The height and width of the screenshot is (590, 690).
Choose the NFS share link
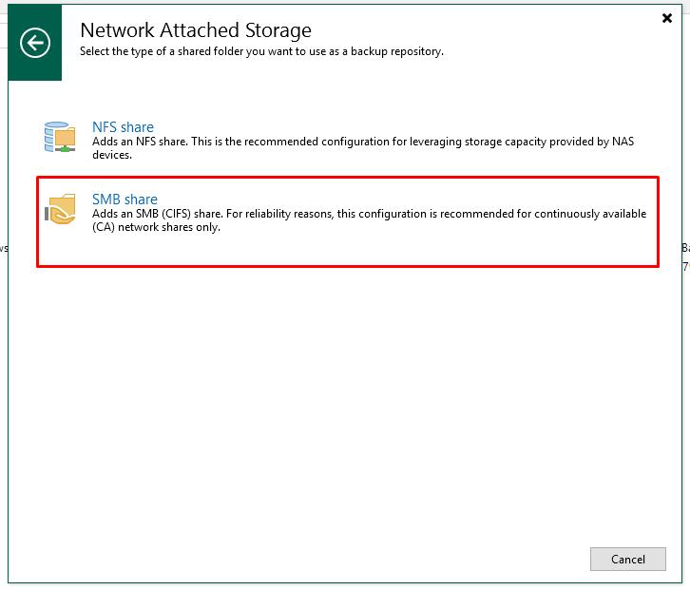pos(123,127)
